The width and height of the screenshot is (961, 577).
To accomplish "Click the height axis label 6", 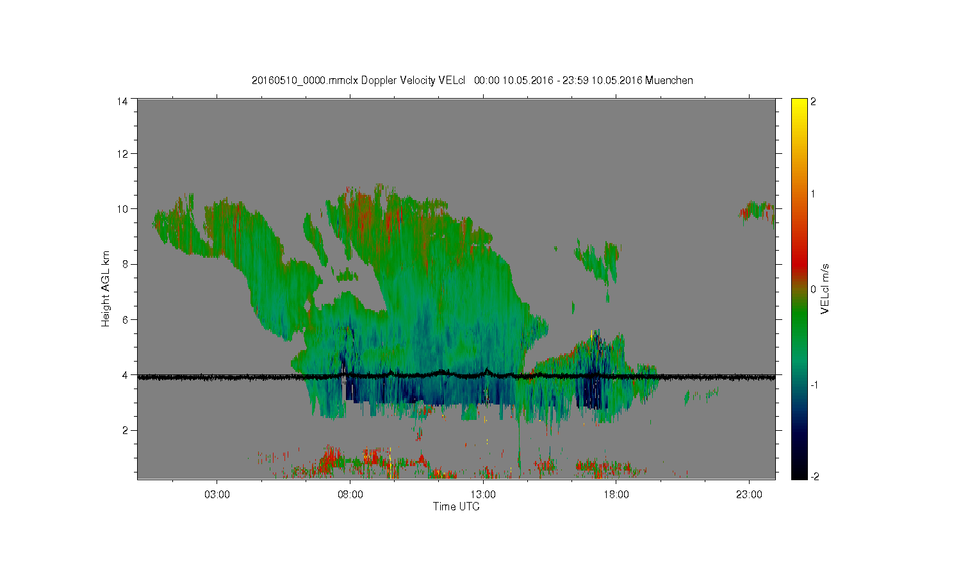I will coord(125,319).
